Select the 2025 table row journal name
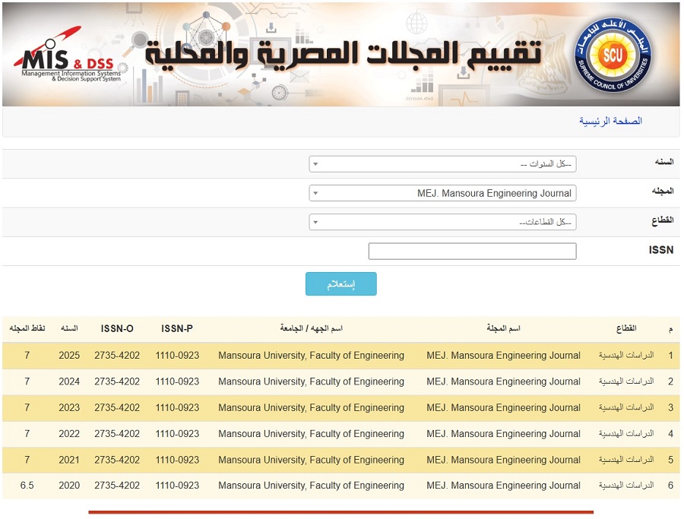 (x=503, y=356)
